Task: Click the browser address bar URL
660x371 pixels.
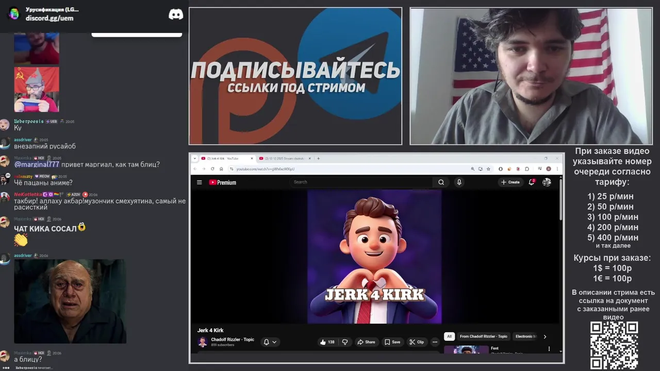Action: [266, 169]
